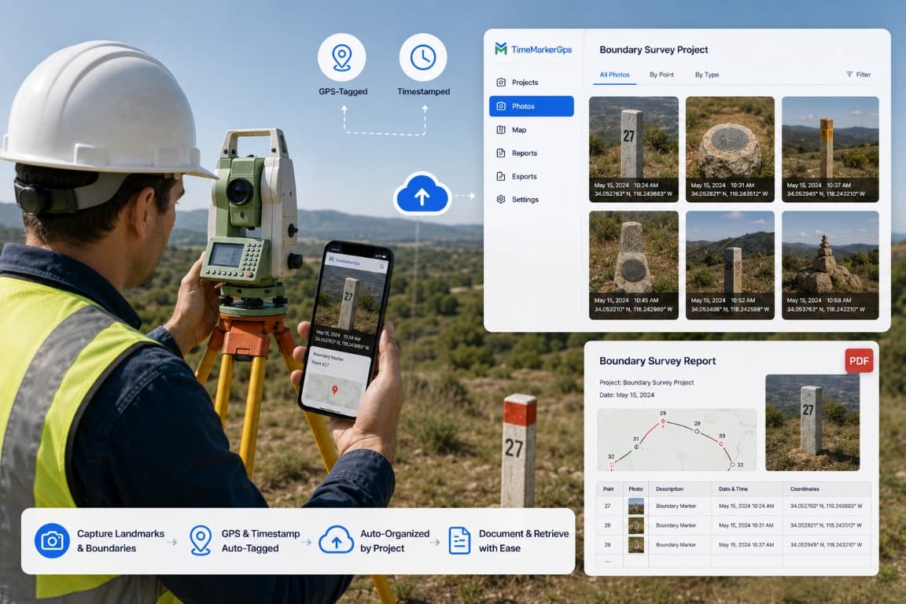Click the Document & Retrieve file icon

[x=459, y=541]
